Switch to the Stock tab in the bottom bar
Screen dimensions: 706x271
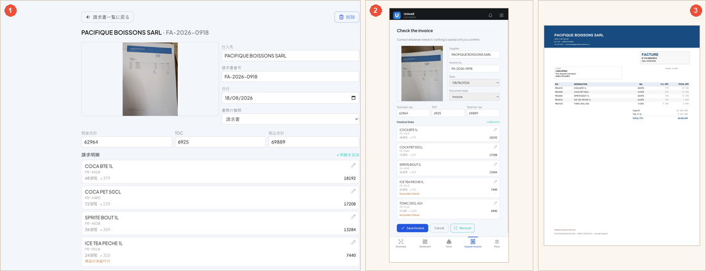click(449, 243)
